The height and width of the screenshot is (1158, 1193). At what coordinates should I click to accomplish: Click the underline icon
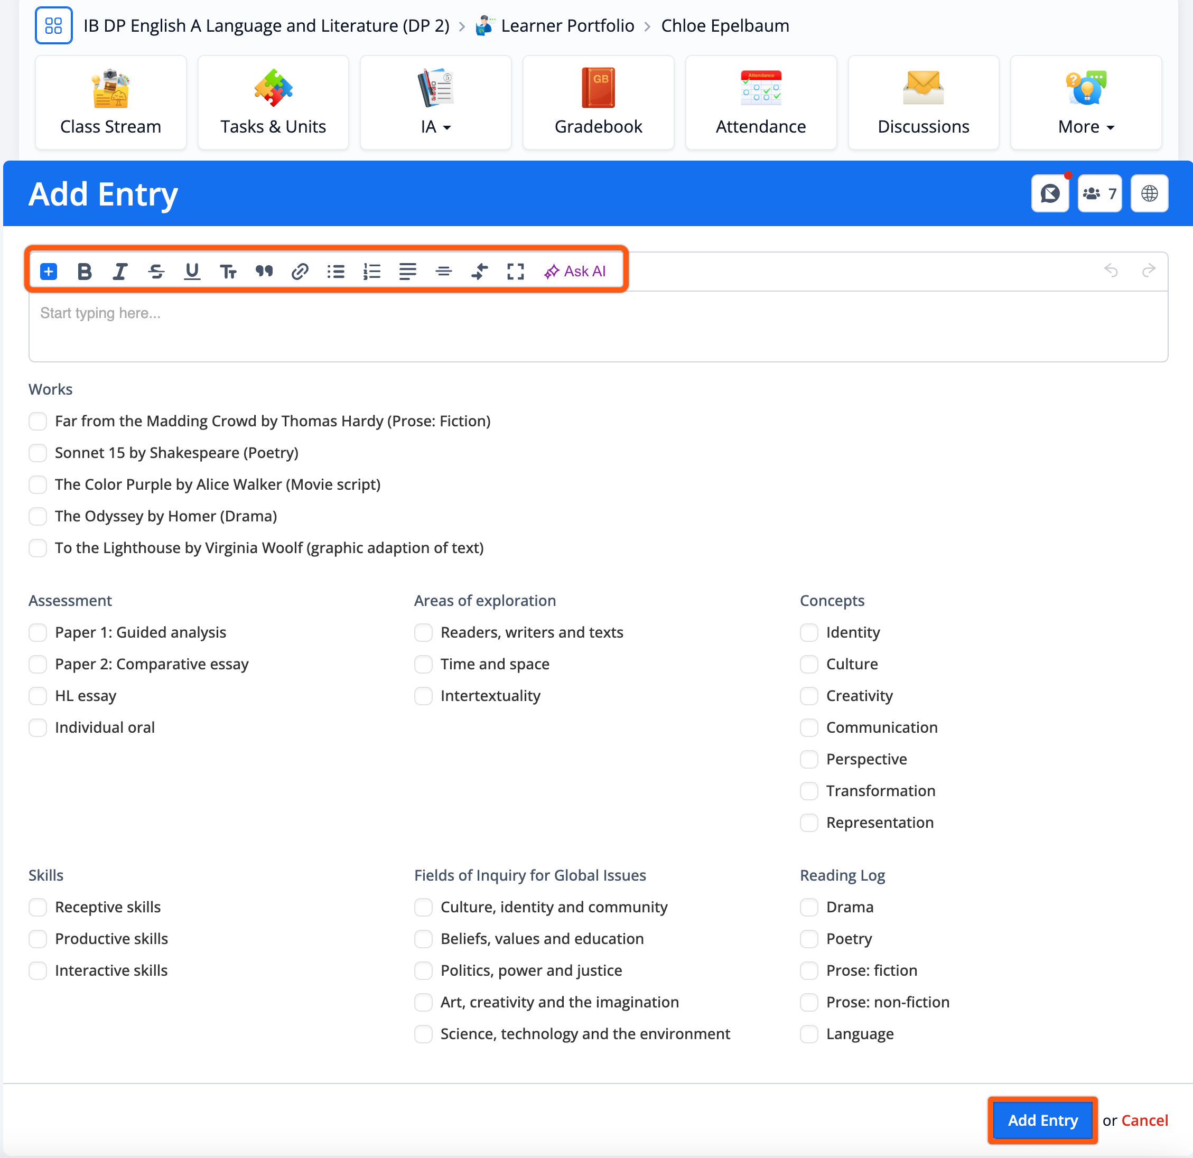click(192, 272)
